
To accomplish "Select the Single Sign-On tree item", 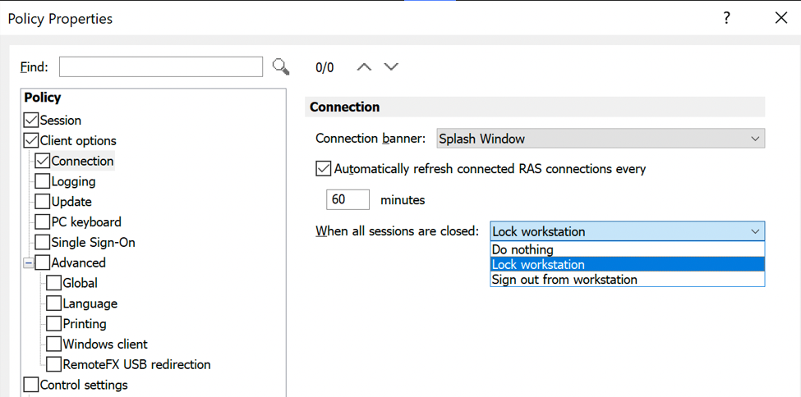I will pos(93,243).
